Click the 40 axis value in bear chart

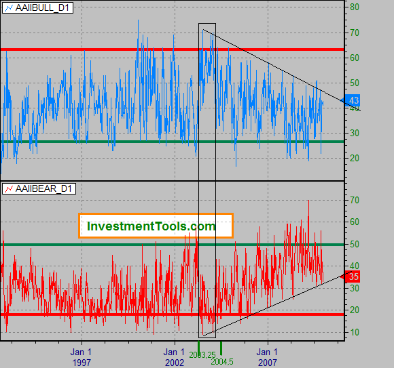click(355, 266)
